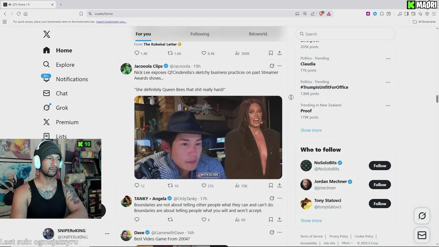Open SNIPERoKING account menu dots
The width and height of the screenshot is (439, 247).
[x=107, y=234]
